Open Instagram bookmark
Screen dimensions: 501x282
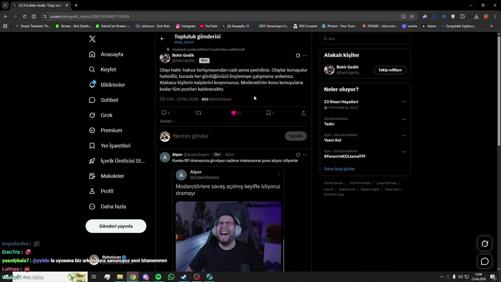(x=186, y=26)
